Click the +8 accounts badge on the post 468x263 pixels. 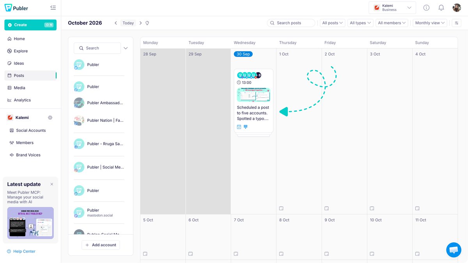point(258,75)
